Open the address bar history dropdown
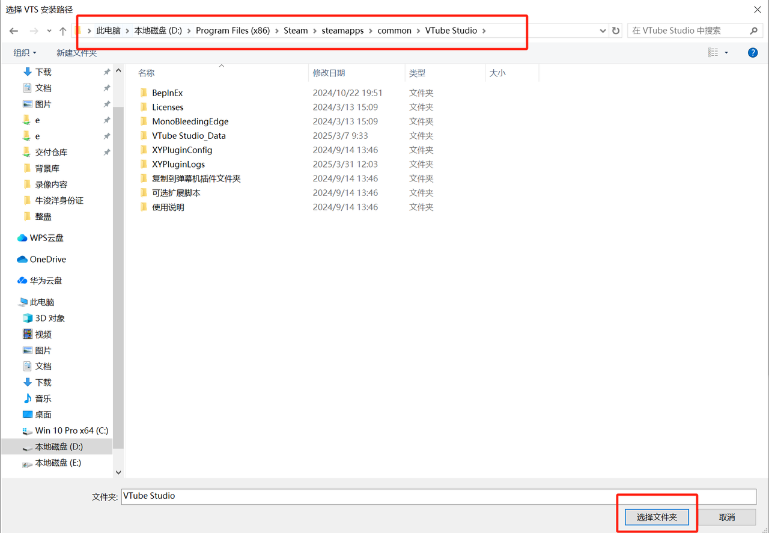Viewport: 769px width, 533px height. [x=603, y=31]
